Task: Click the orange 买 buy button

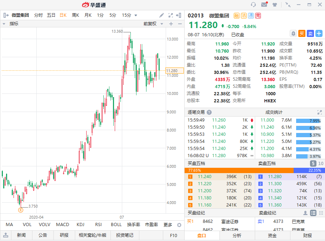Action: pos(302,33)
